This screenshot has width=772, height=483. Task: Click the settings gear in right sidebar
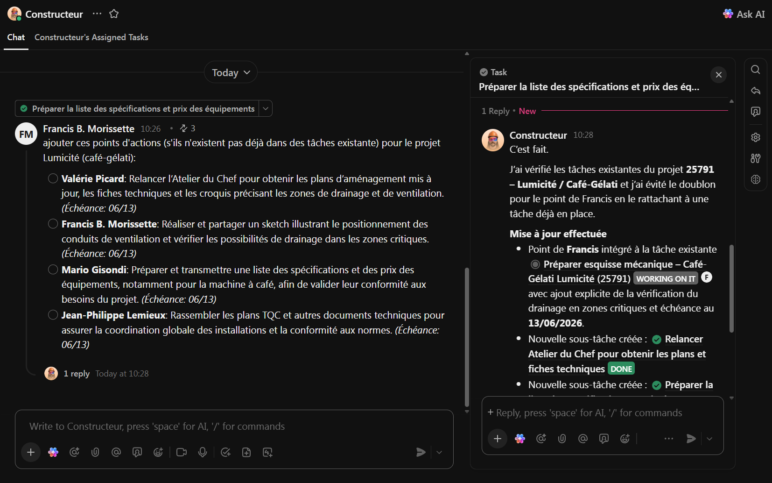point(755,137)
